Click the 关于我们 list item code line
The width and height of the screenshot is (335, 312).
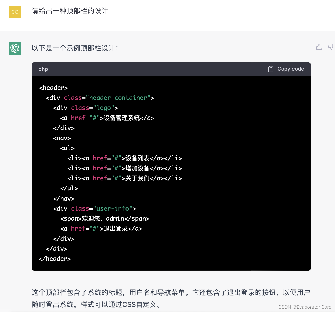coord(125,178)
